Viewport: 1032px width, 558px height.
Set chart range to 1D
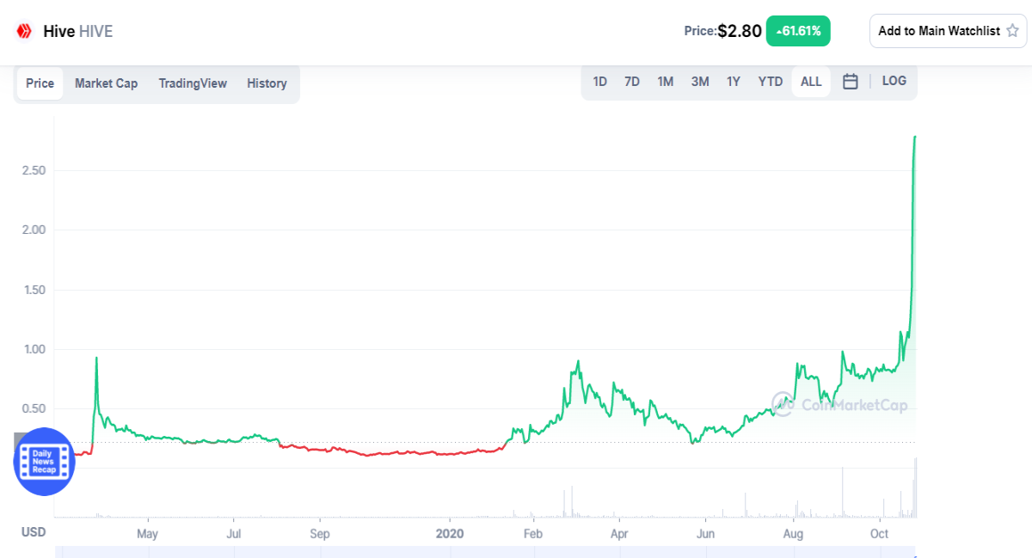599,82
